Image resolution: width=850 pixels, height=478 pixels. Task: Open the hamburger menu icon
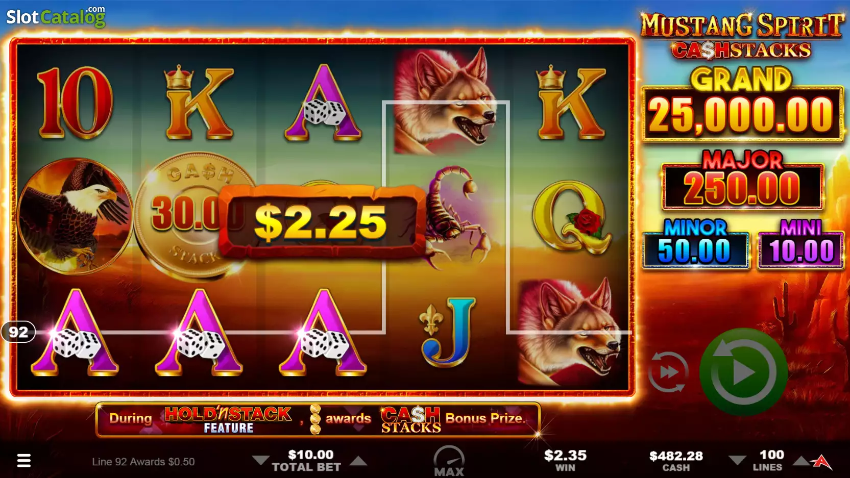[24, 461]
